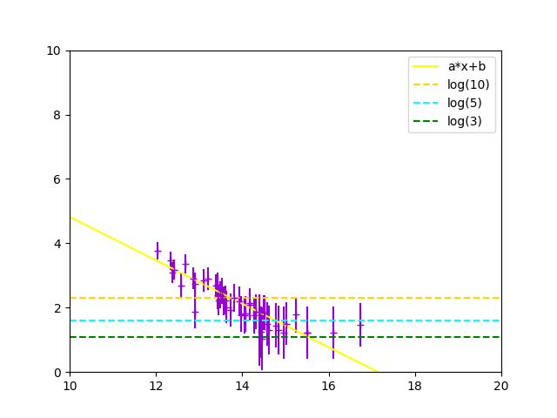Image resolution: width=557 pixels, height=418 pixels.
Task: Click the rightmost purple data point near x=16.7
Action: [360, 325]
